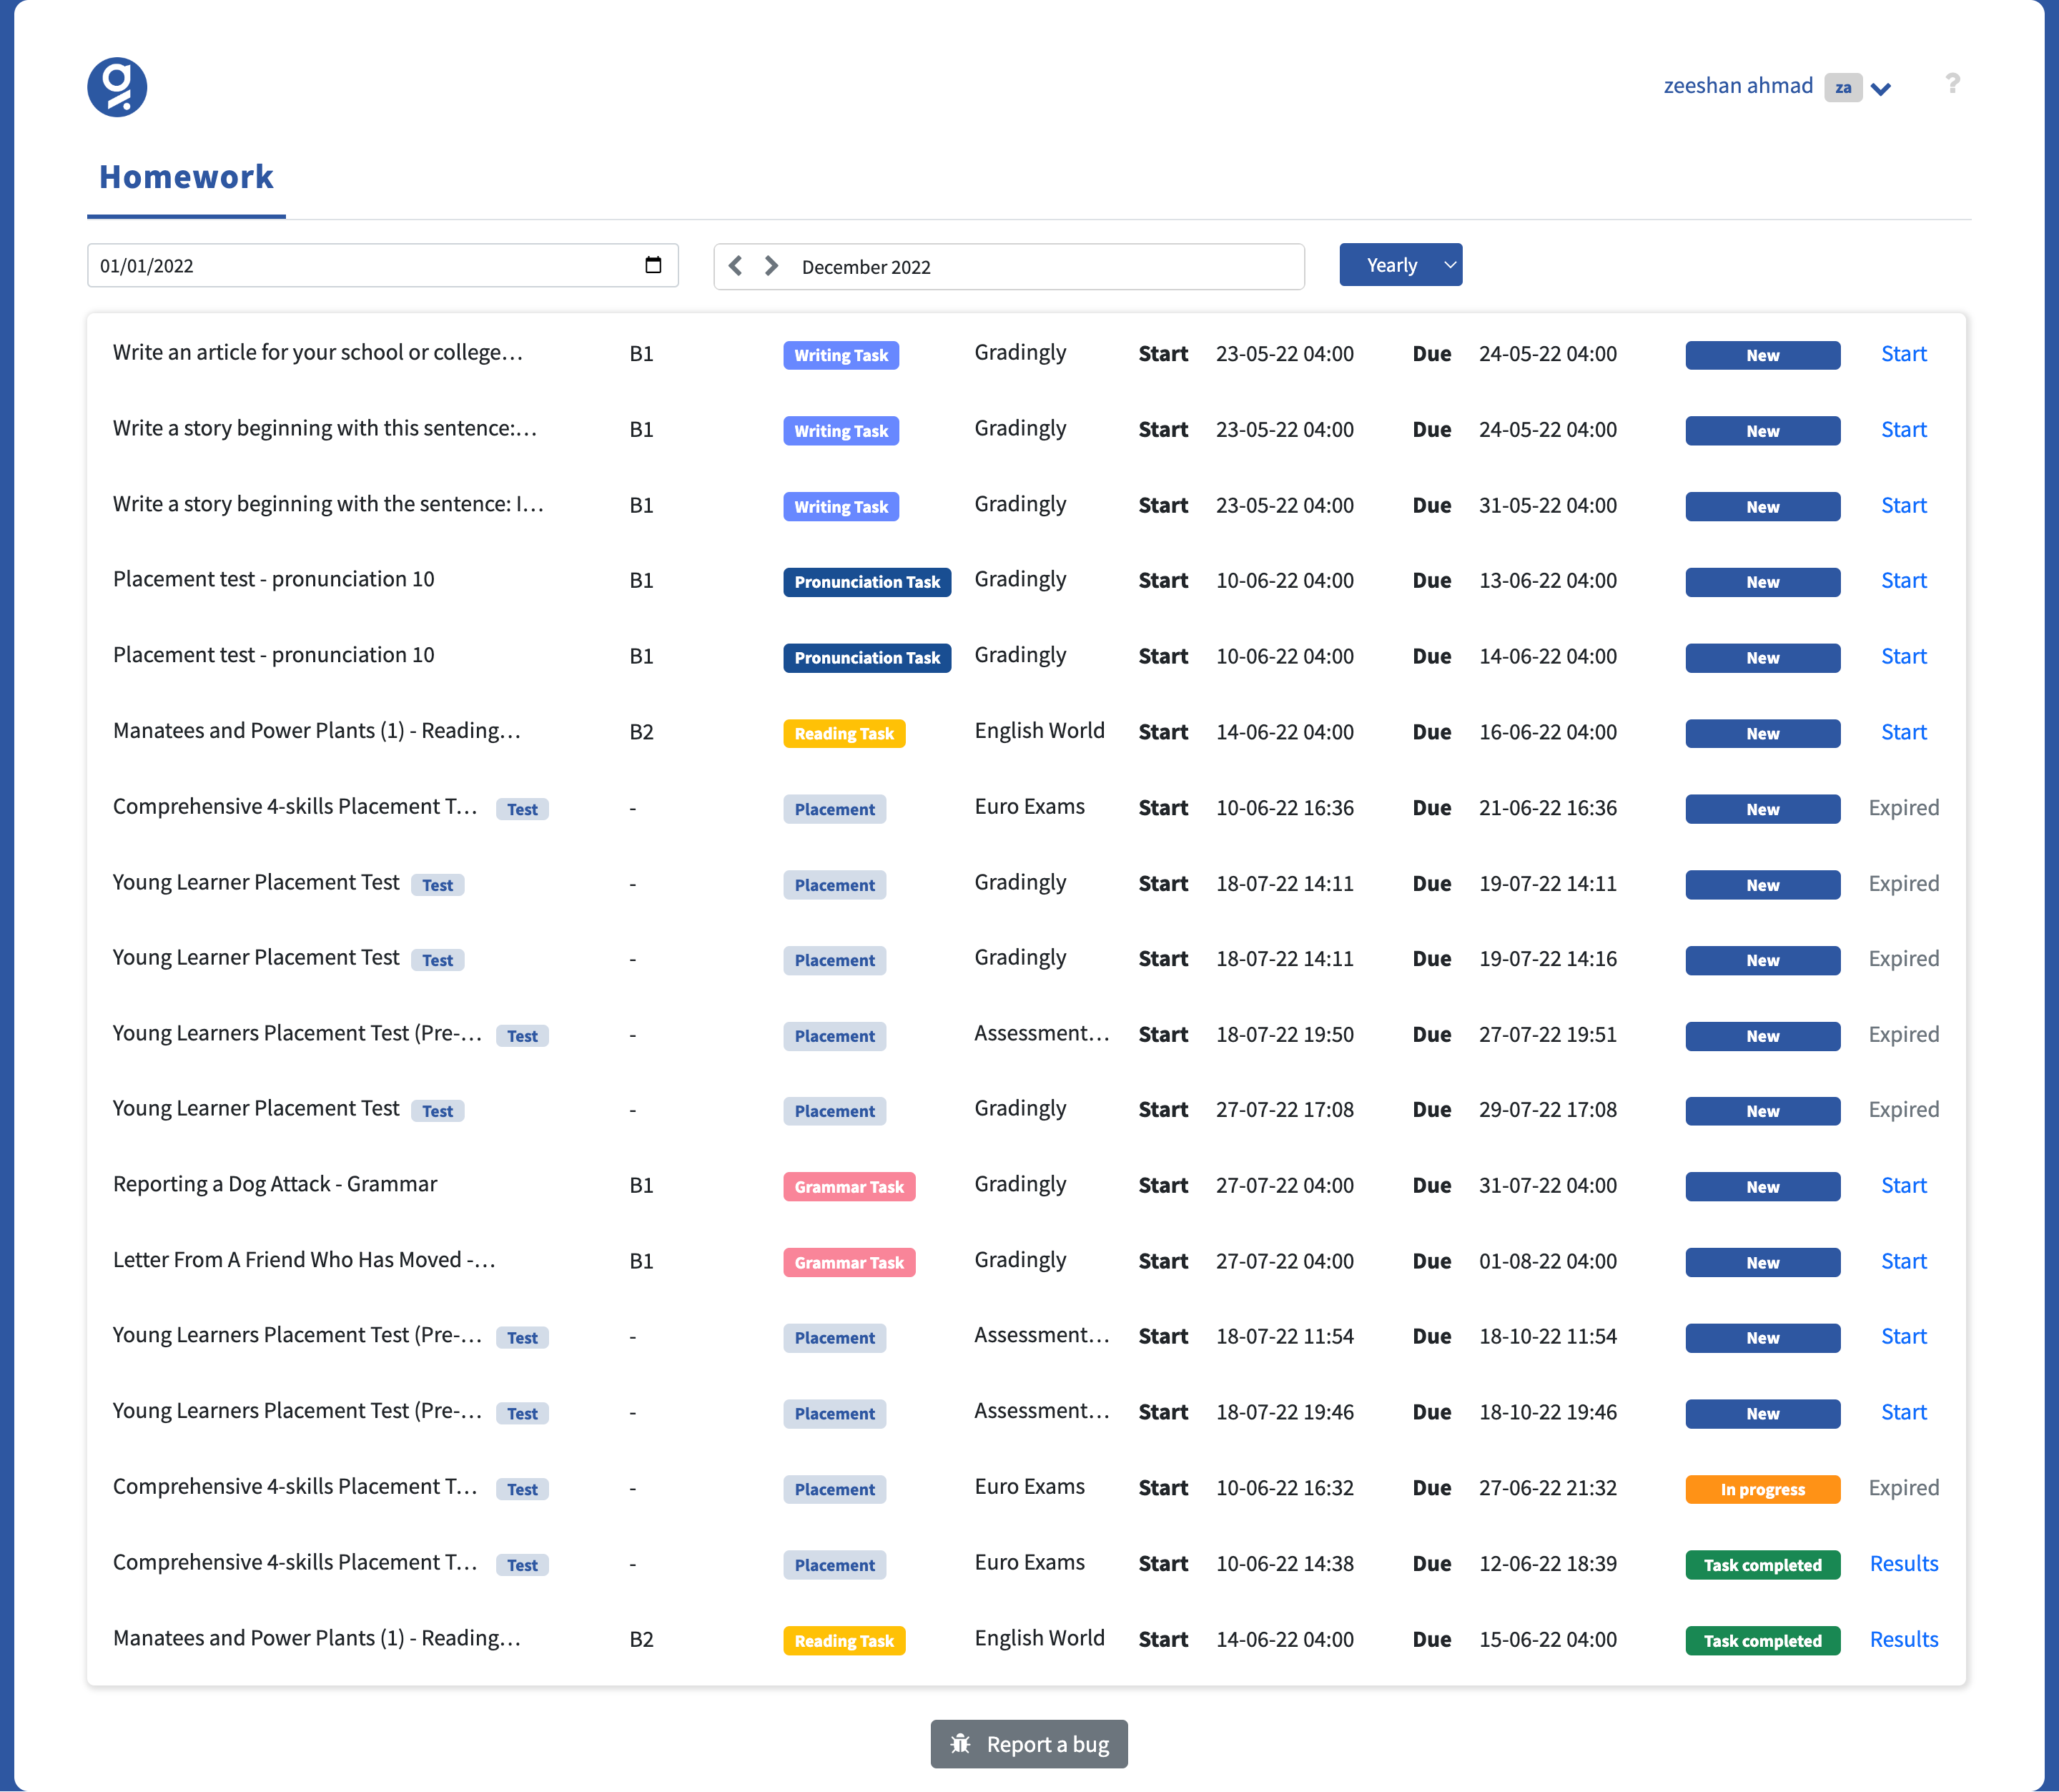The height and width of the screenshot is (1792, 2059).
Task: Click 'Letter From A Friend Who Has Moved' title
Action: (x=304, y=1260)
